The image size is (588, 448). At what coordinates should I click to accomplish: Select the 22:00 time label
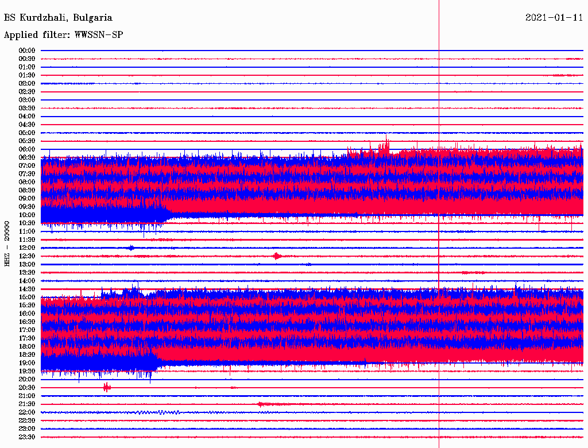pyautogui.click(x=27, y=412)
